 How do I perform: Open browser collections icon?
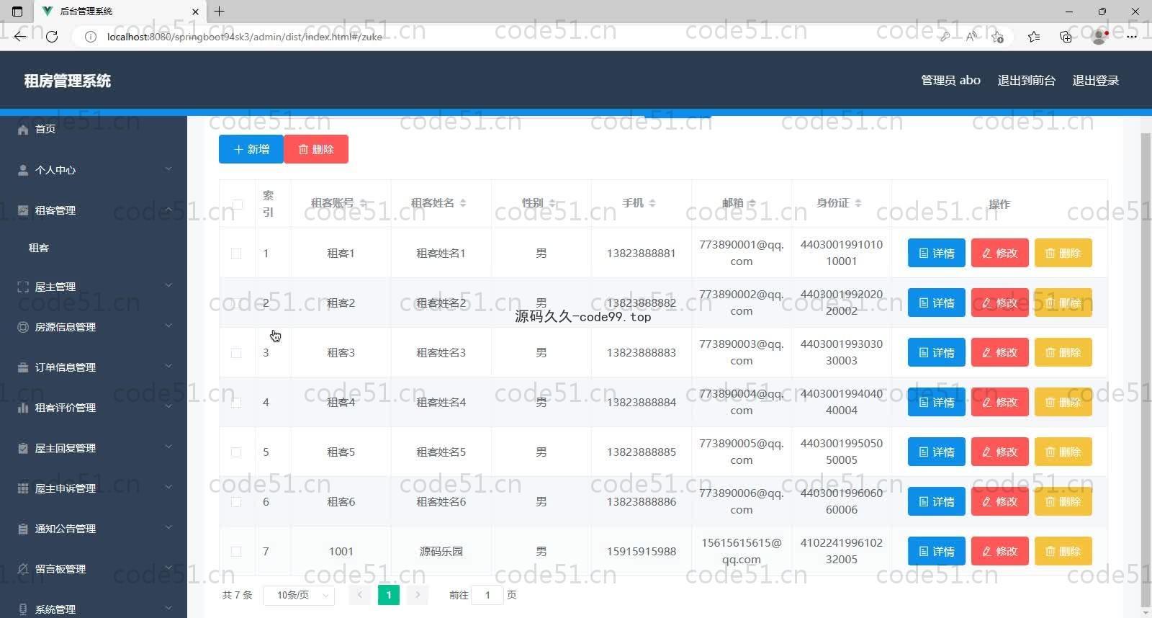tap(1066, 37)
